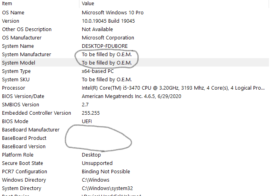Viewport: 275px width, 196px height.
Task: Select the System Model label
Action: 19,63
